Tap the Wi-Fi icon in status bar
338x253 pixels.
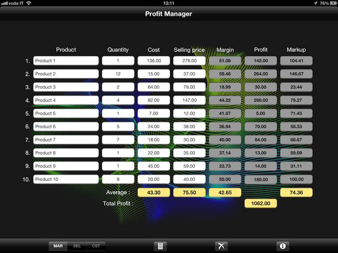point(28,3)
